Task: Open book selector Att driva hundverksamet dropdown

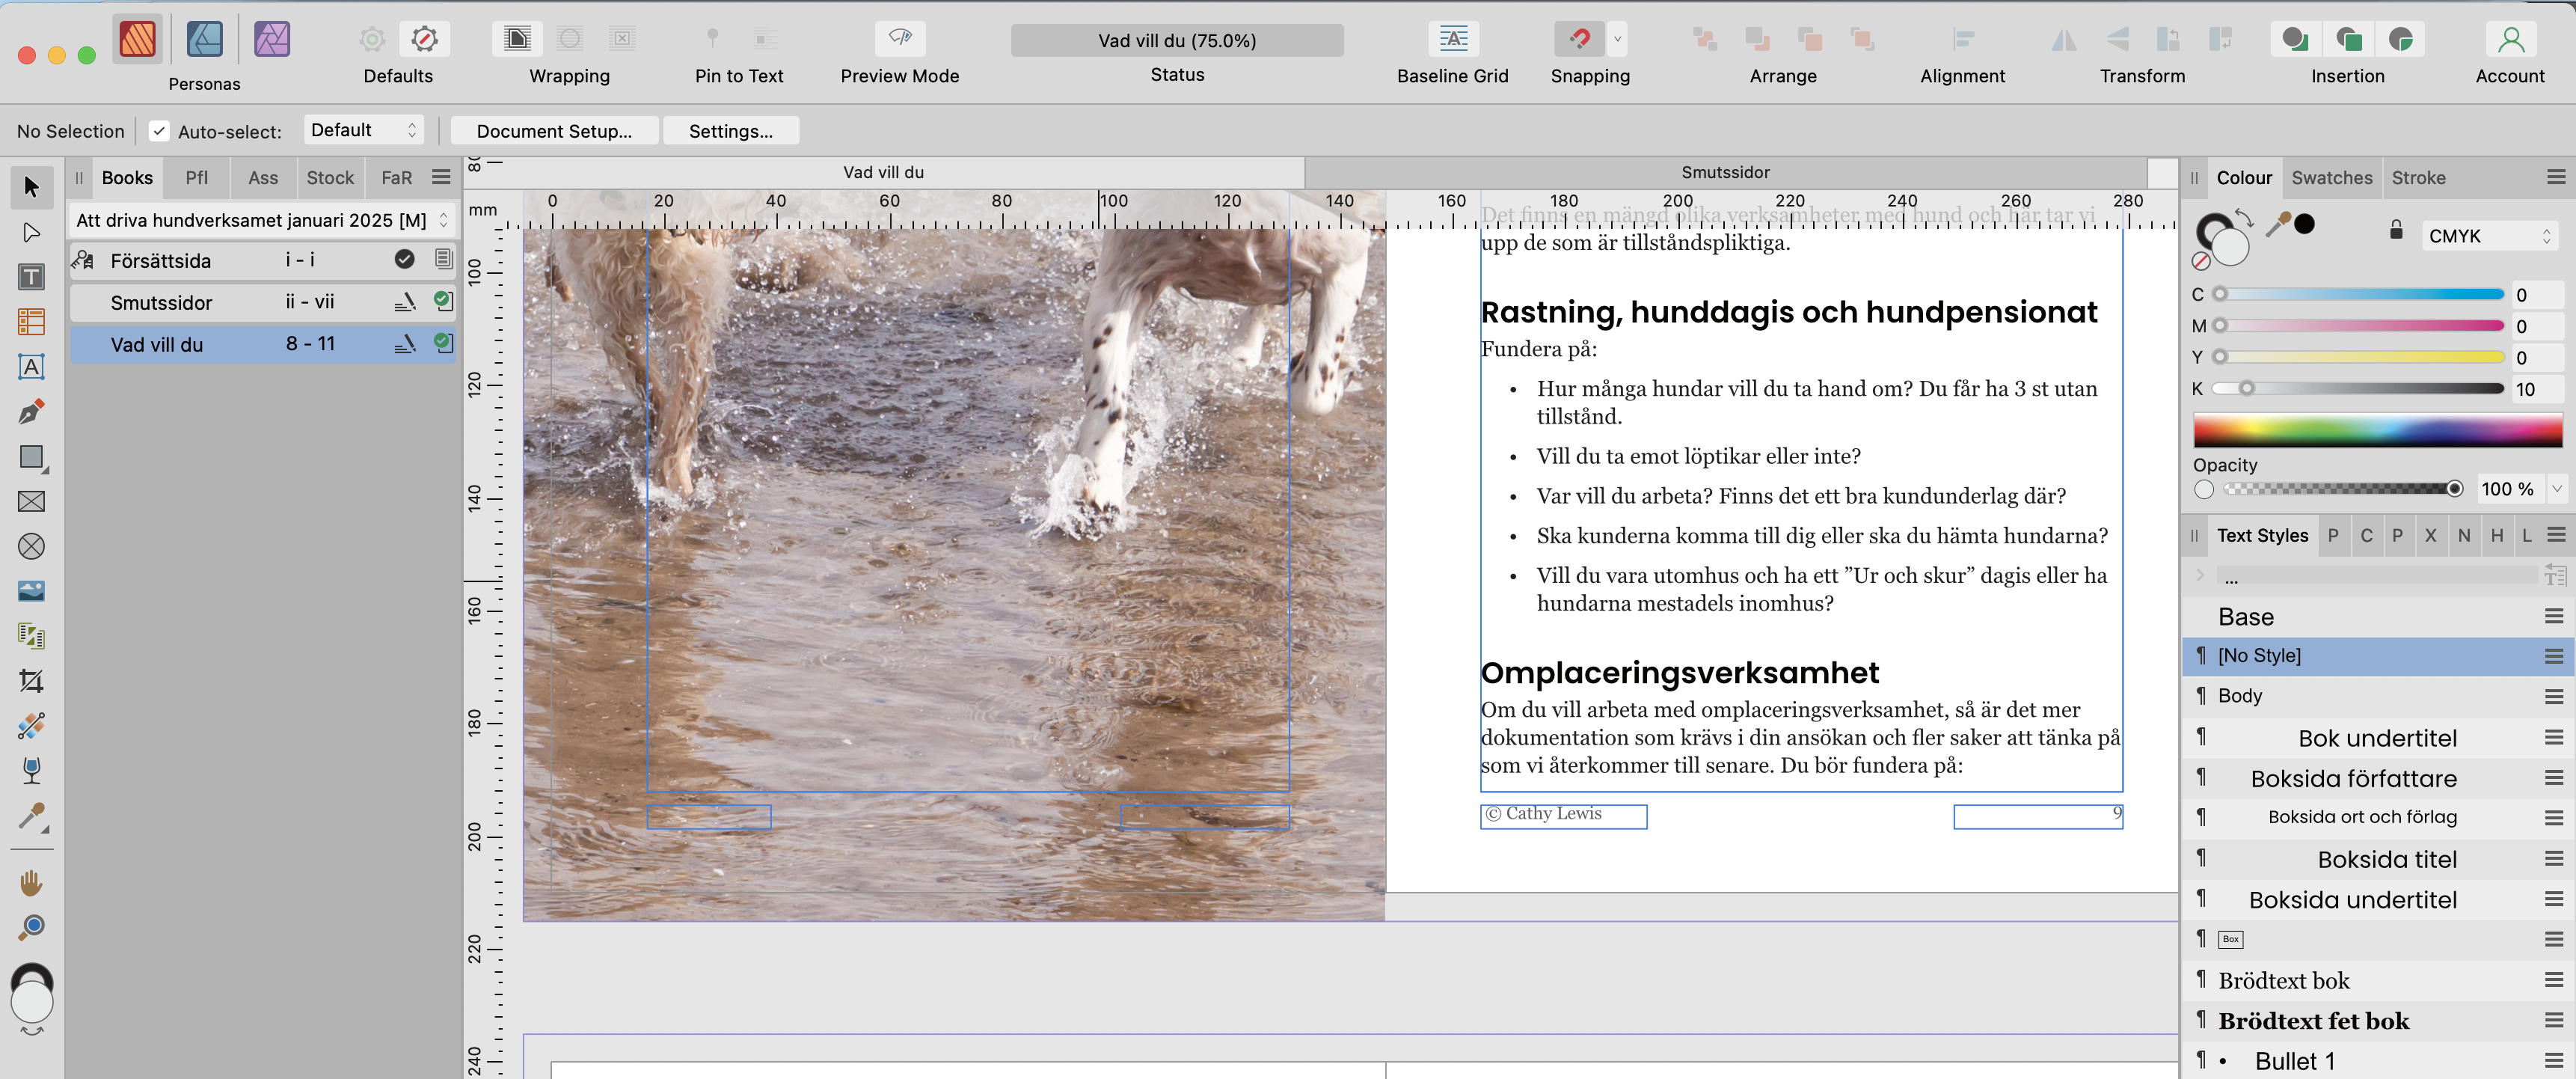Action: [x=262, y=220]
